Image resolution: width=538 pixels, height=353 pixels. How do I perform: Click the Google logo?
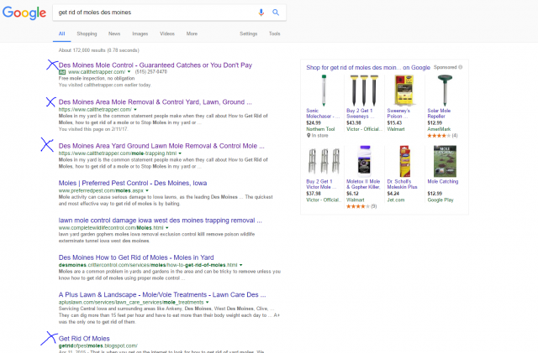24,13
